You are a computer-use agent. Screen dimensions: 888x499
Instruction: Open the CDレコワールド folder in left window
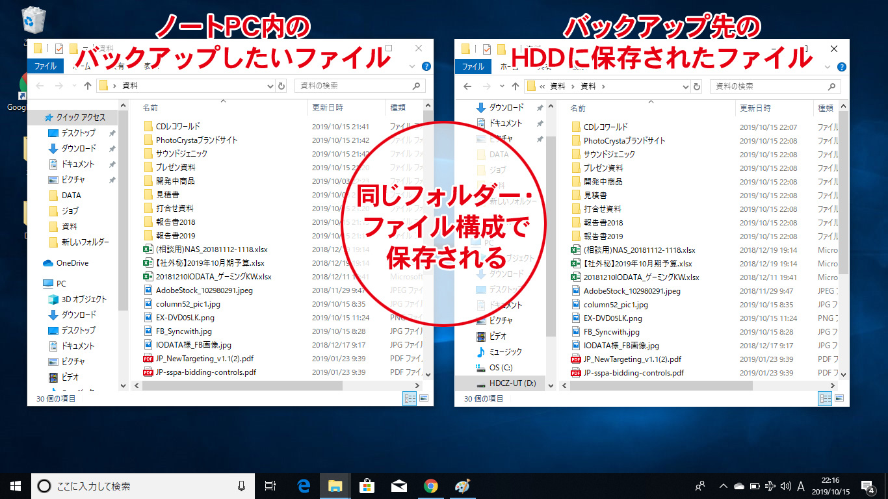coord(177,126)
